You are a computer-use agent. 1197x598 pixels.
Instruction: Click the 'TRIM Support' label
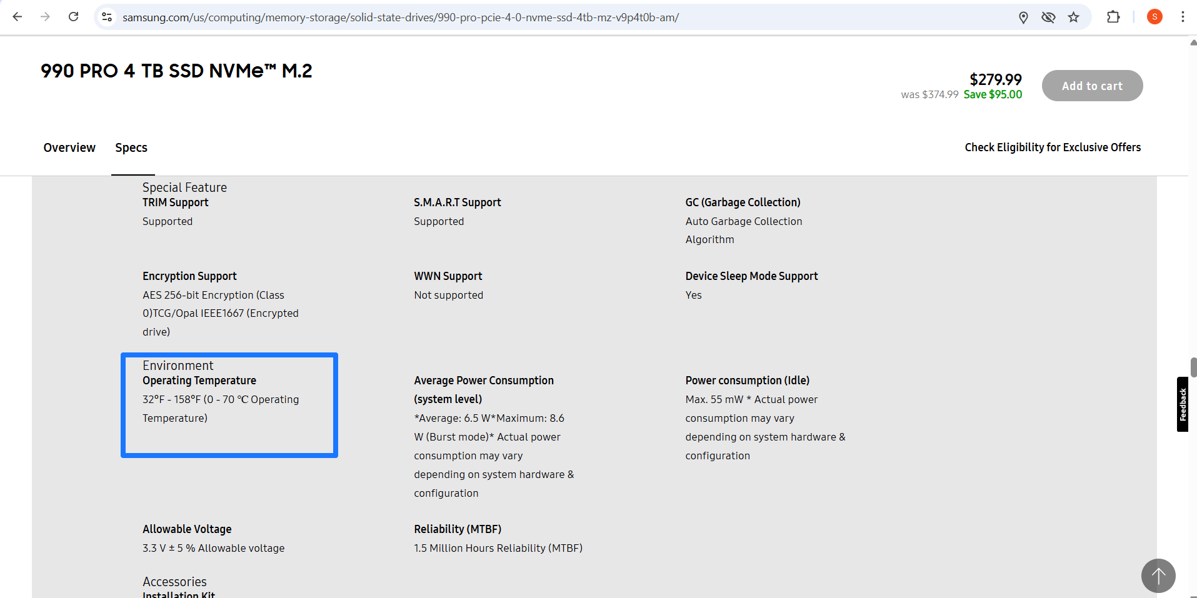click(175, 202)
